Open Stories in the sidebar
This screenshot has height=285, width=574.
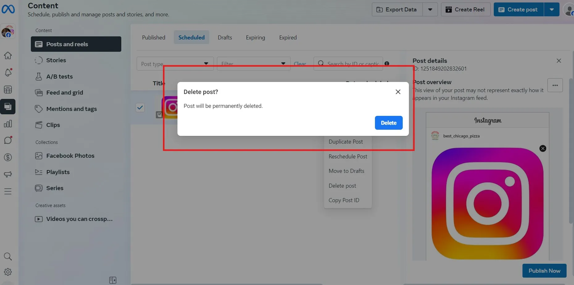76,60
